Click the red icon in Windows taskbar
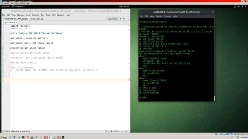This screenshot has height=139, width=248. click(x=45, y=137)
